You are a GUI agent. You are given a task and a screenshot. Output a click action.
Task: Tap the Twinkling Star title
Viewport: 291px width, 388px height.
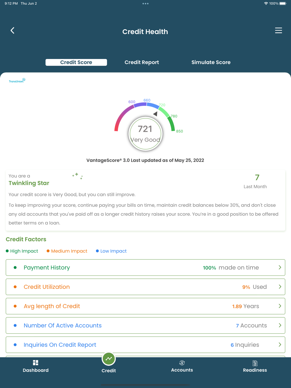[29, 183]
